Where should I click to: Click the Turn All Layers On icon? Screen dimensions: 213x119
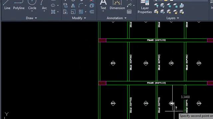tap(156, 12)
